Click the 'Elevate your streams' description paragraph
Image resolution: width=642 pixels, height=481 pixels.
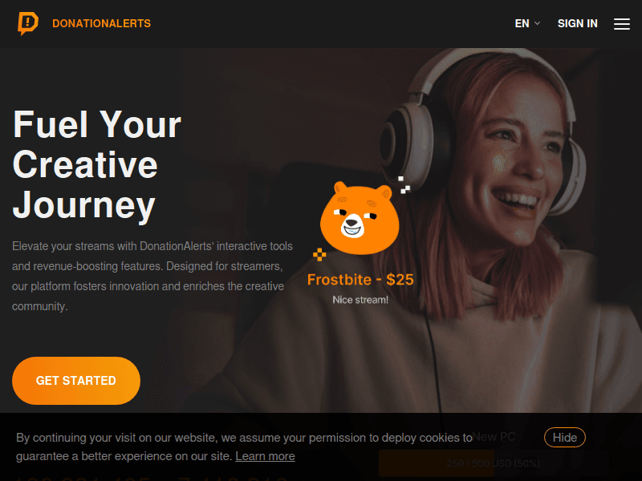click(152, 276)
